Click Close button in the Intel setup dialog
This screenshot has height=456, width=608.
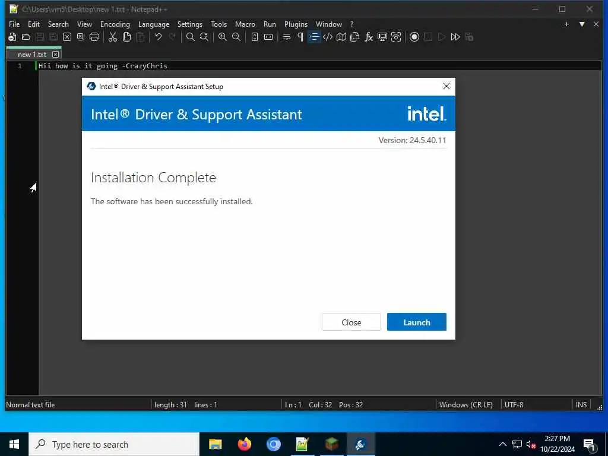click(351, 322)
